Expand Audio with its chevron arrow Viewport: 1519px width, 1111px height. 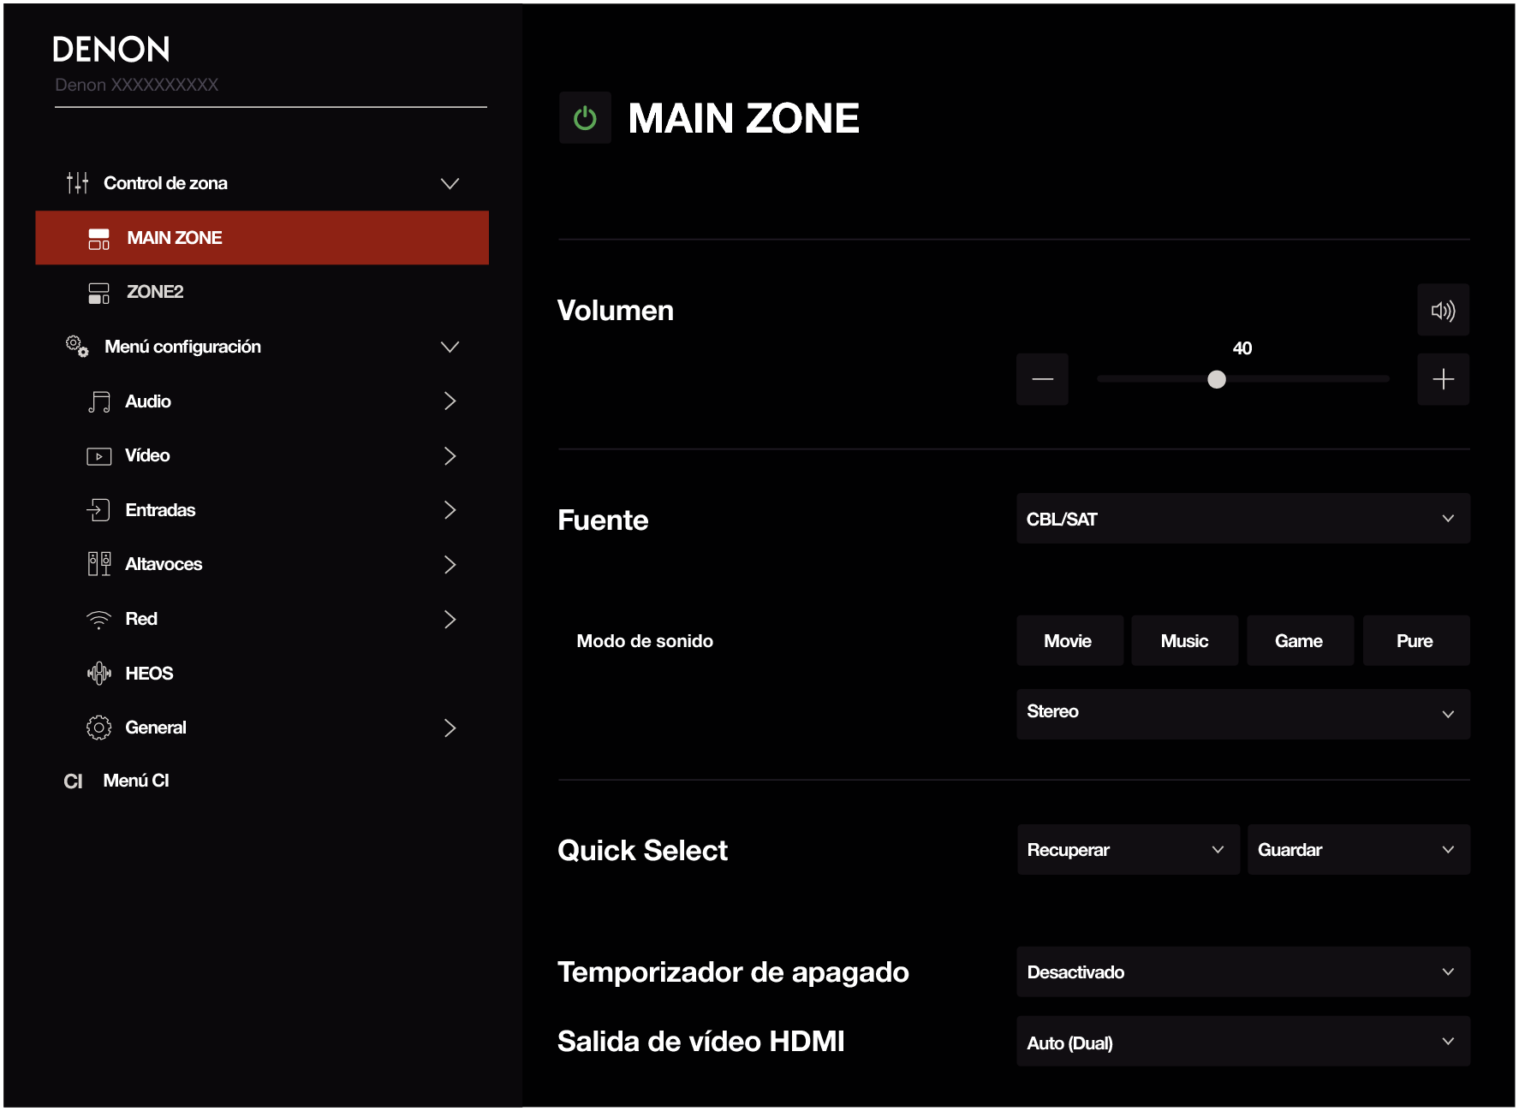(450, 401)
